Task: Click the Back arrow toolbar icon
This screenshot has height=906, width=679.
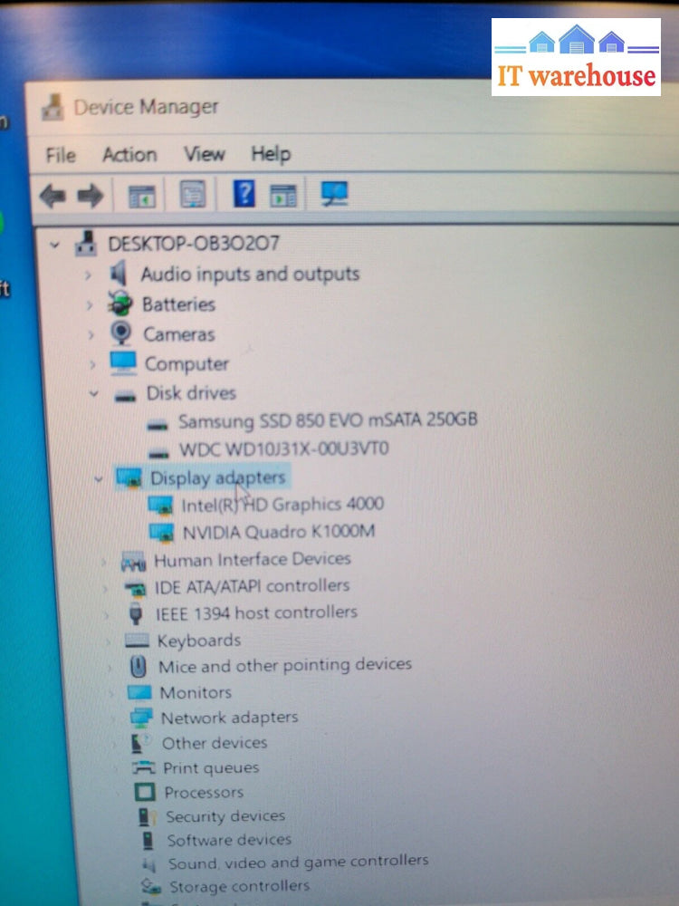Action: click(x=53, y=196)
